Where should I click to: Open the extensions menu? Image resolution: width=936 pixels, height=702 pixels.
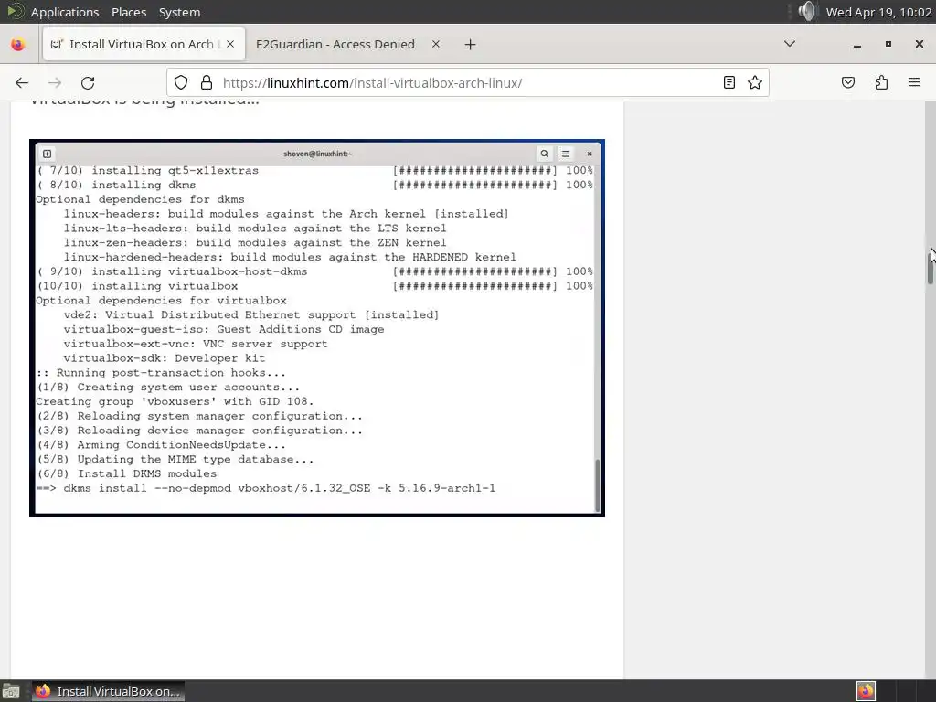pyautogui.click(x=881, y=82)
